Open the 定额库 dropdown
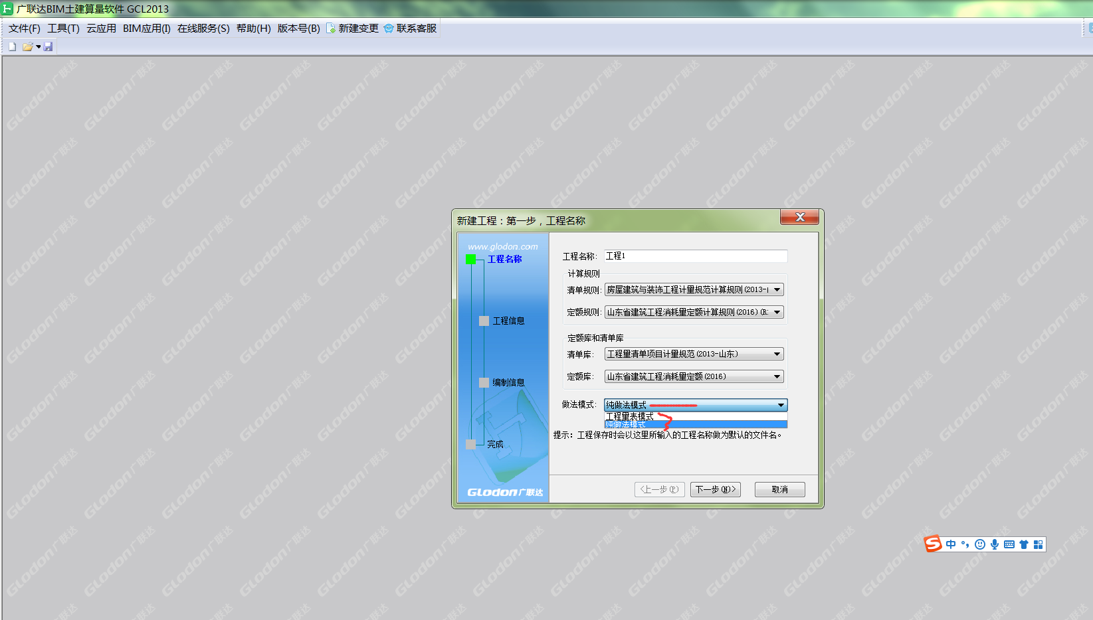The height and width of the screenshot is (620, 1093). coord(694,376)
